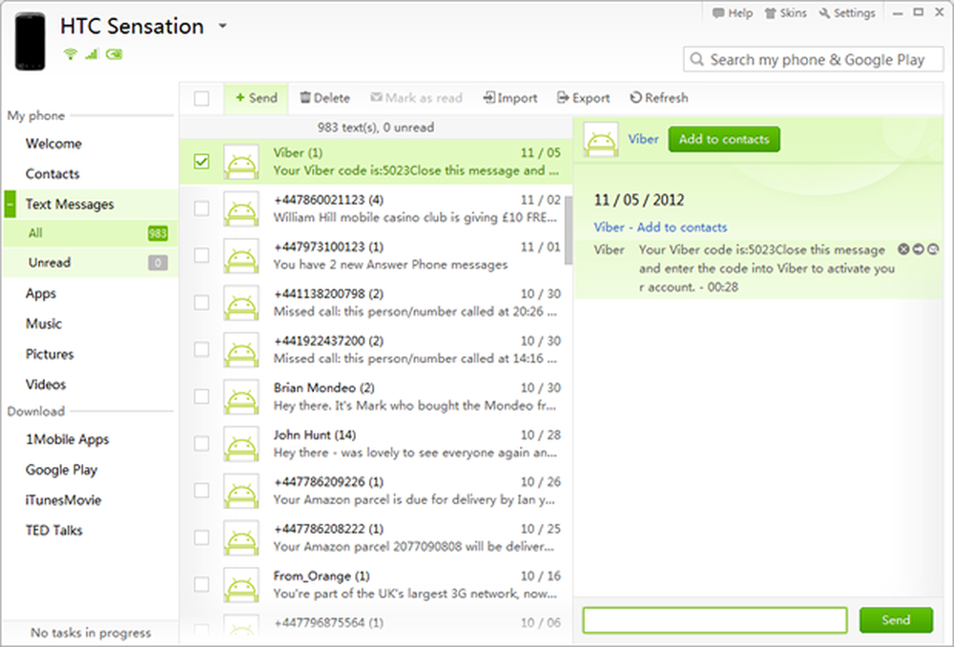This screenshot has height=647, width=954.
Task: Delete the selected messages
Action: pos(325,98)
